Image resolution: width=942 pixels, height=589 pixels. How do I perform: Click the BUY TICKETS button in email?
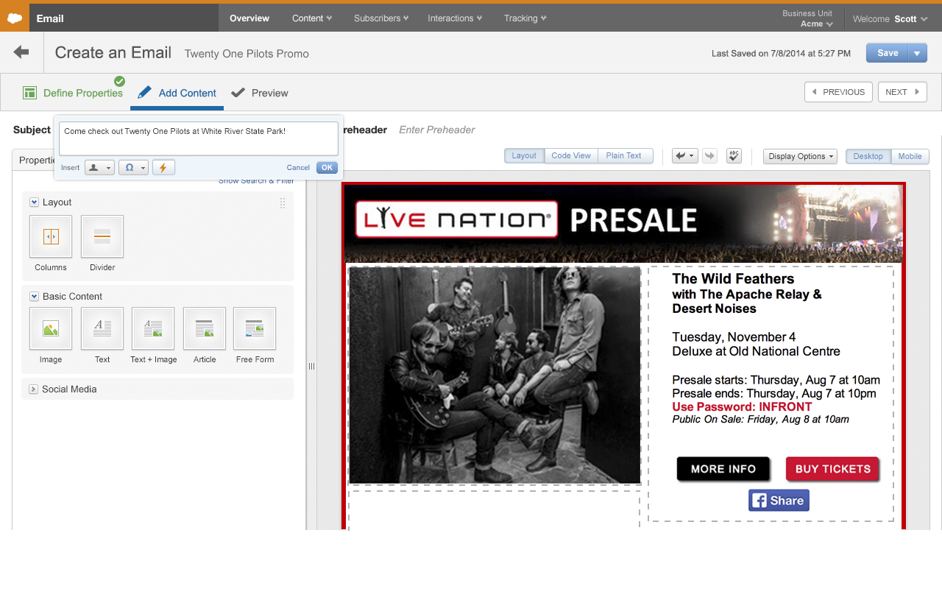click(x=832, y=469)
